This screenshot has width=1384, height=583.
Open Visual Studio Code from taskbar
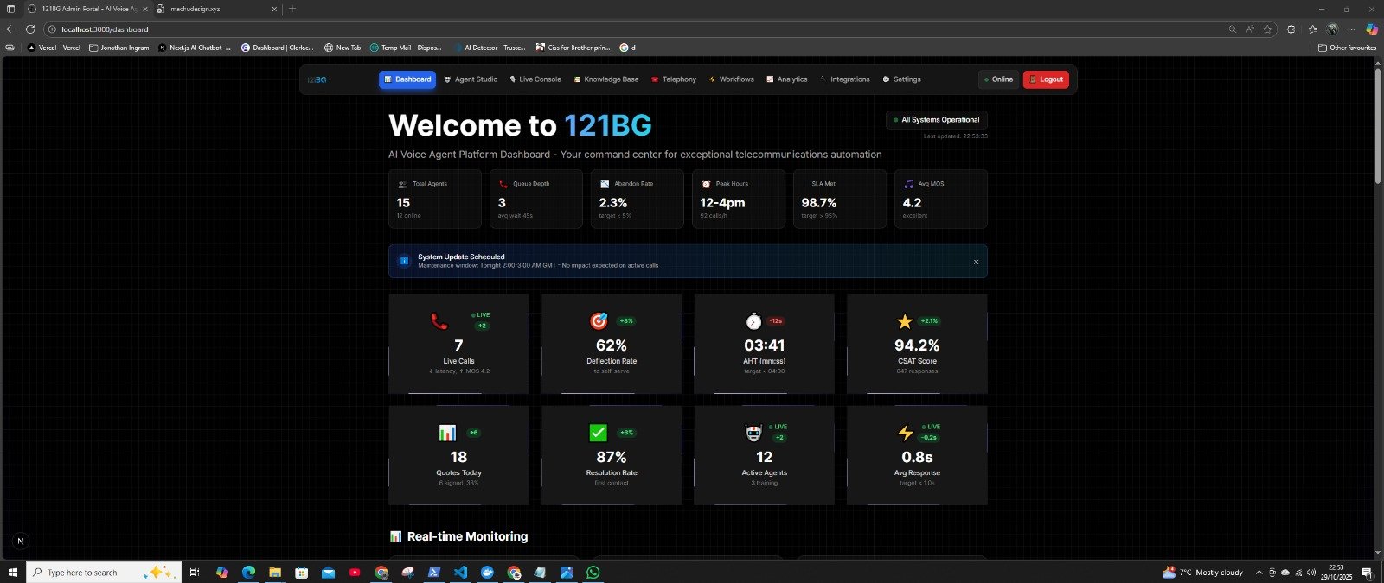click(460, 573)
